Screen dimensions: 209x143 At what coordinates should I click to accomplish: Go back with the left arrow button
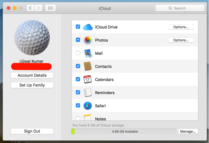tap(30, 8)
